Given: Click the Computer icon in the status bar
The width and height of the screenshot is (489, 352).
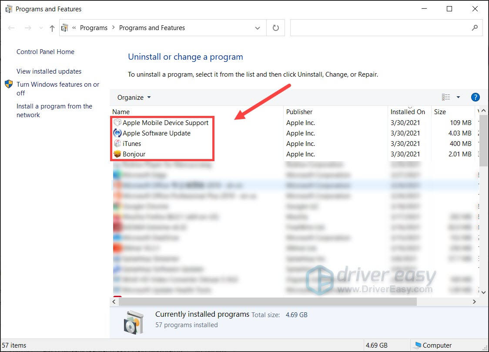Looking at the screenshot, I should tap(419, 345).
